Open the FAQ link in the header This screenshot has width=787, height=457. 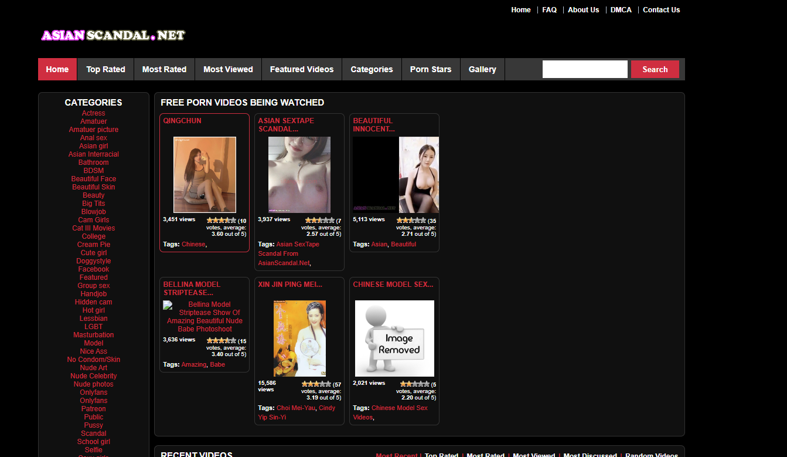coord(549,10)
